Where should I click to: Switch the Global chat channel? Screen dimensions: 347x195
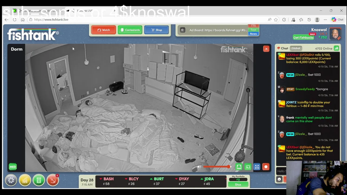click(296, 48)
